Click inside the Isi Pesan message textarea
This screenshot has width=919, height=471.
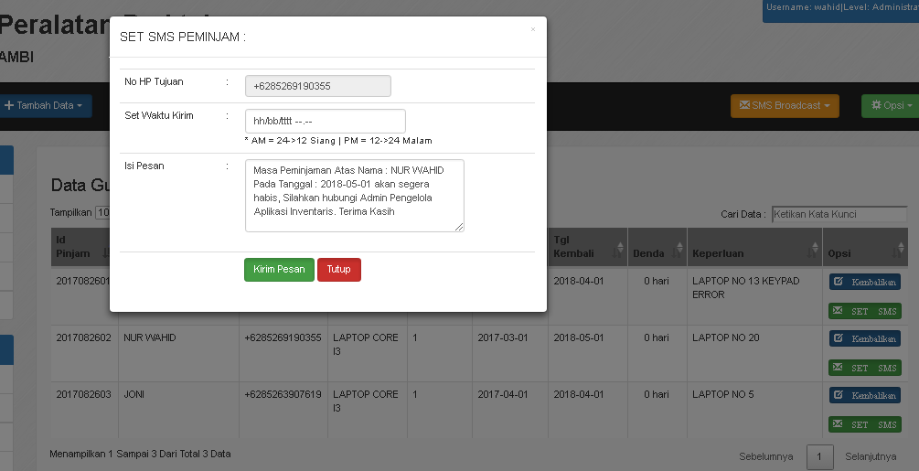[x=355, y=196]
